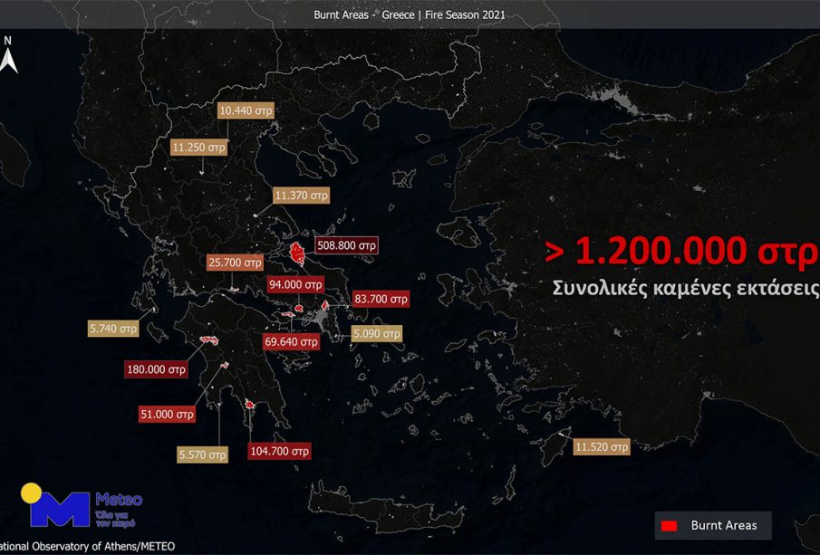Select the 5.740 στρ label
The height and width of the screenshot is (555, 820).
[x=112, y=330]
